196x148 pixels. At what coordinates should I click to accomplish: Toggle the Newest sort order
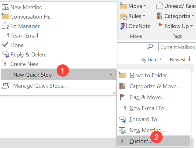click(x=181, y=60)
